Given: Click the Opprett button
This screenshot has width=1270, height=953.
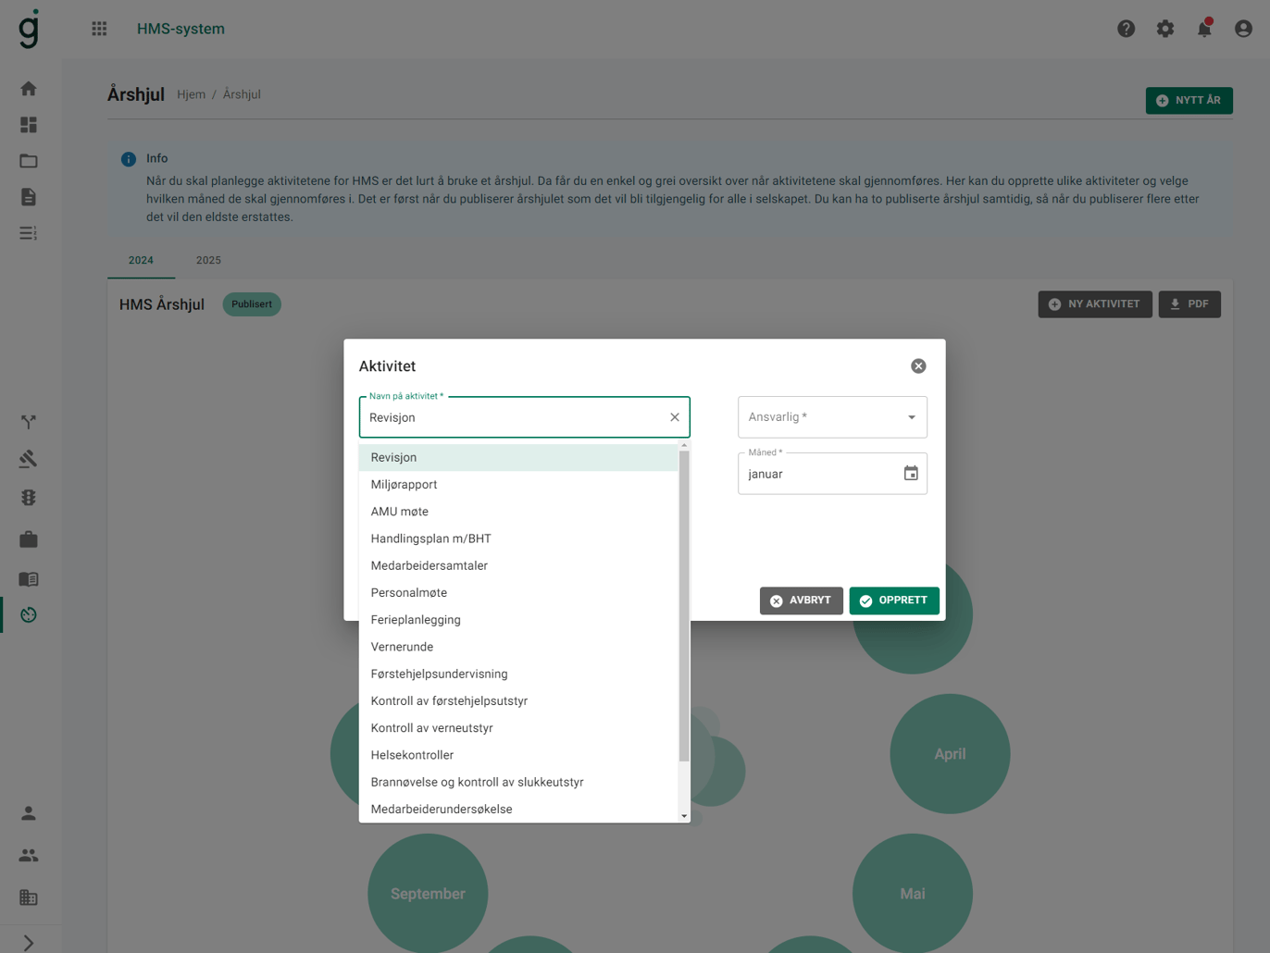Looking at the screenshot, I should click(x=893, y=600).
